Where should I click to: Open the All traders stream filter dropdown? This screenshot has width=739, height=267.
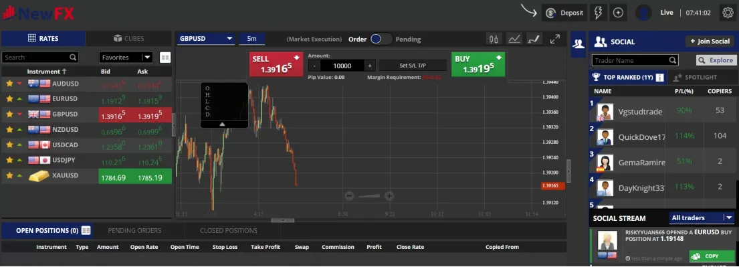pyautogui.click(x=702, y=218)
